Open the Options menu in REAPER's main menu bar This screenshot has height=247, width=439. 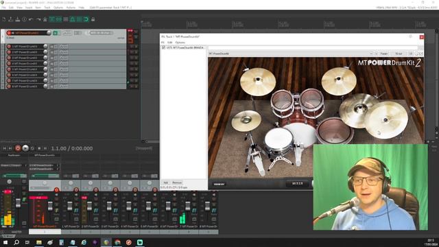click(58, 8)
